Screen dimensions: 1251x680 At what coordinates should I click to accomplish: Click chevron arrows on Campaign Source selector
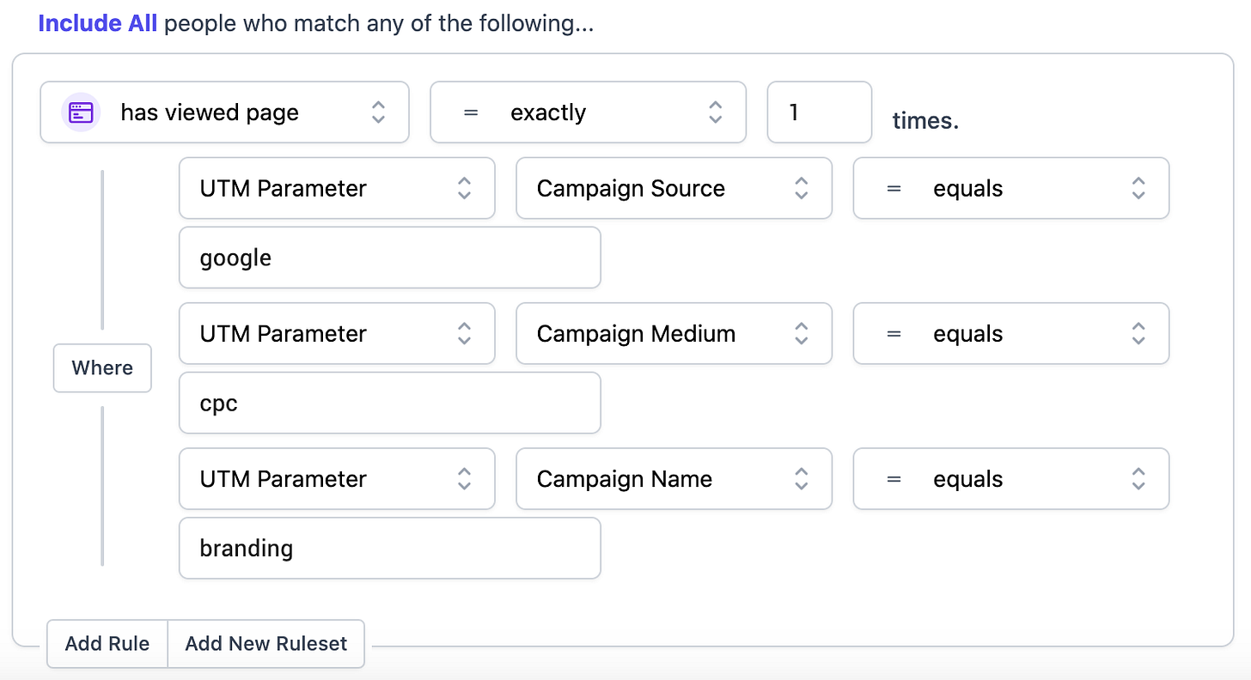coord(801,188)
